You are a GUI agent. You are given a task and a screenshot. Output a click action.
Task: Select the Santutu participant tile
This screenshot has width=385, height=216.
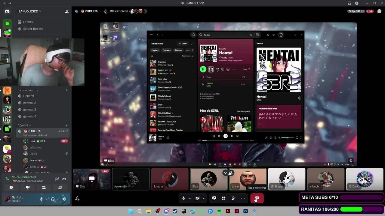170,179
